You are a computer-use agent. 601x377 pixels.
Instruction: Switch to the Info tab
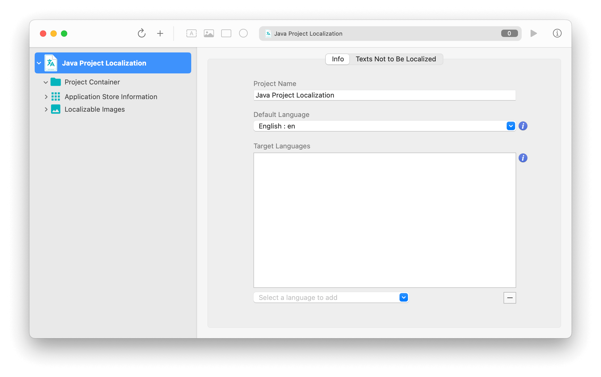click(338, 59)
